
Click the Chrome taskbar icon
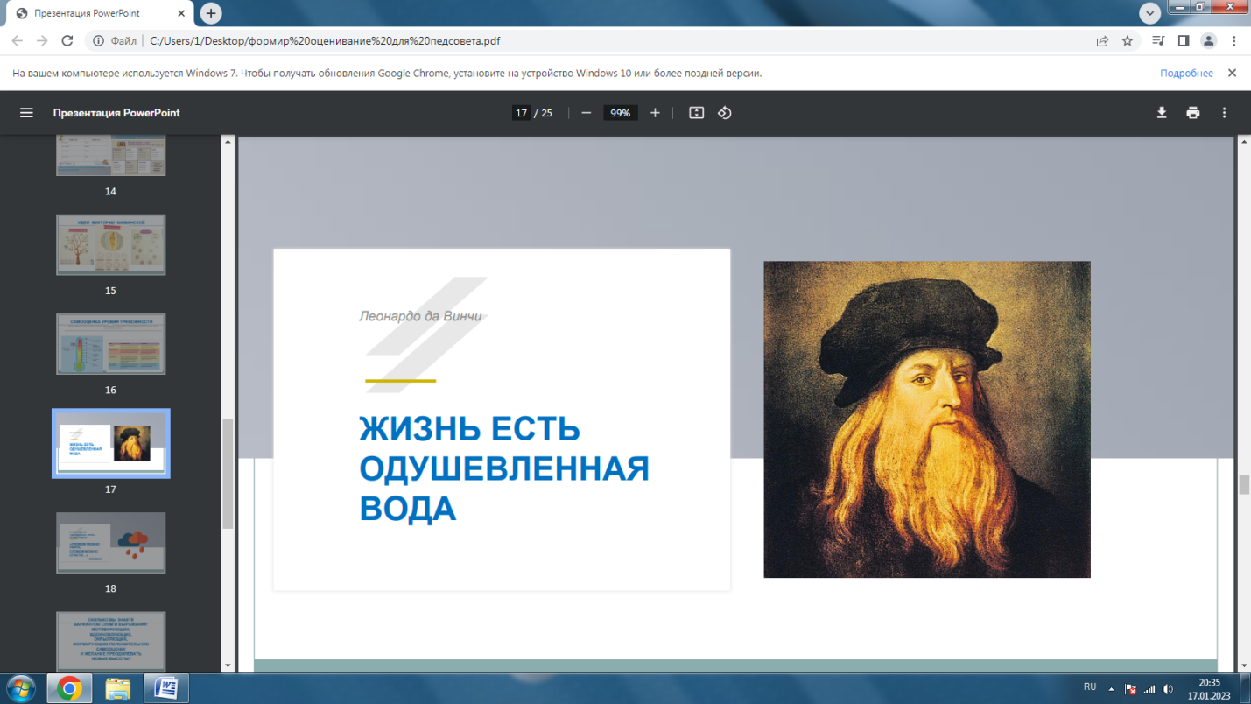(x=69, y=689)
